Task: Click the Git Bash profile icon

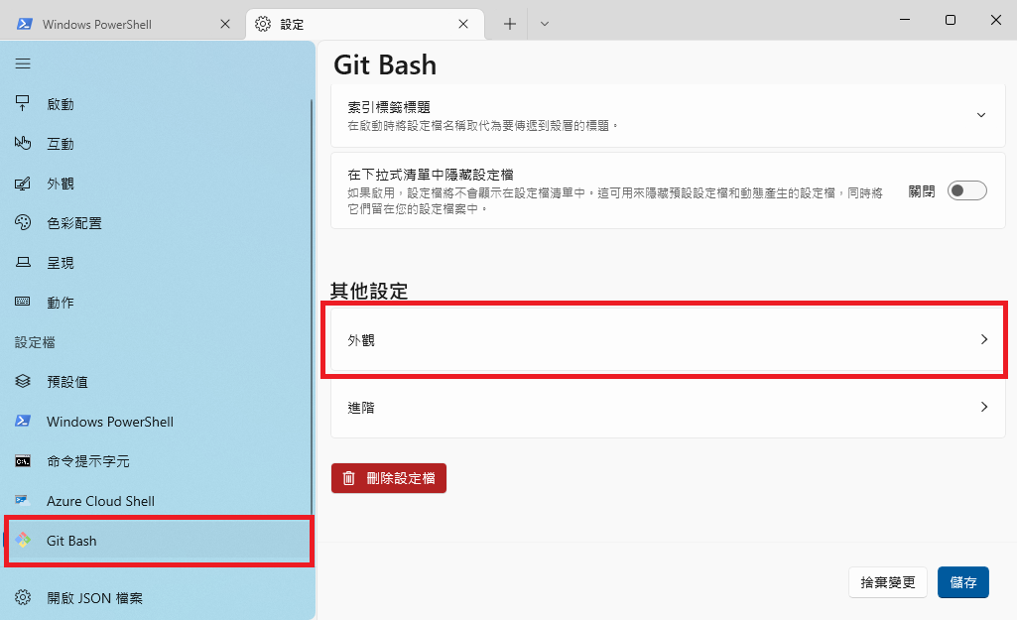Action: [23, 540]
